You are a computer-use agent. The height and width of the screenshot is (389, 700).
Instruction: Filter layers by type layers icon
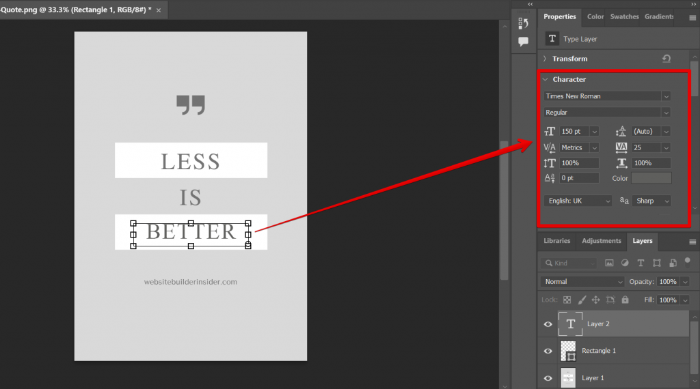click(641, 263)
